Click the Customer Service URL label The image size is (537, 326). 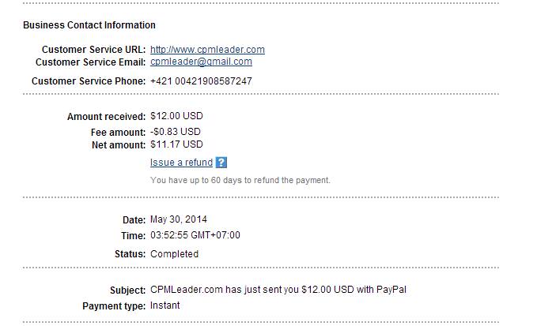93,50
